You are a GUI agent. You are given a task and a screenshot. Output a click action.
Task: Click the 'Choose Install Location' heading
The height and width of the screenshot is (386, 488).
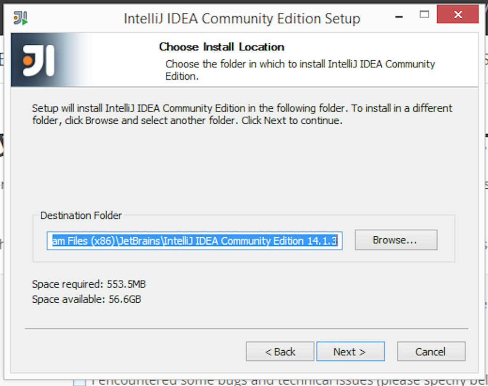[x=221, y=47]
